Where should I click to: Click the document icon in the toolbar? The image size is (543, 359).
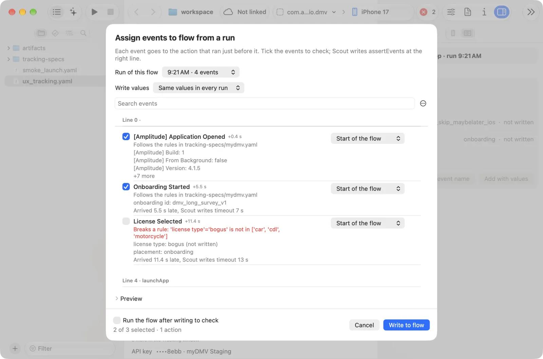tap(468, 12)
